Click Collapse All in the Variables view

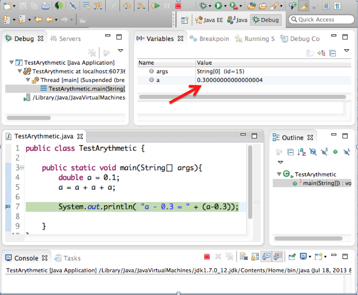tap(333, 53)
